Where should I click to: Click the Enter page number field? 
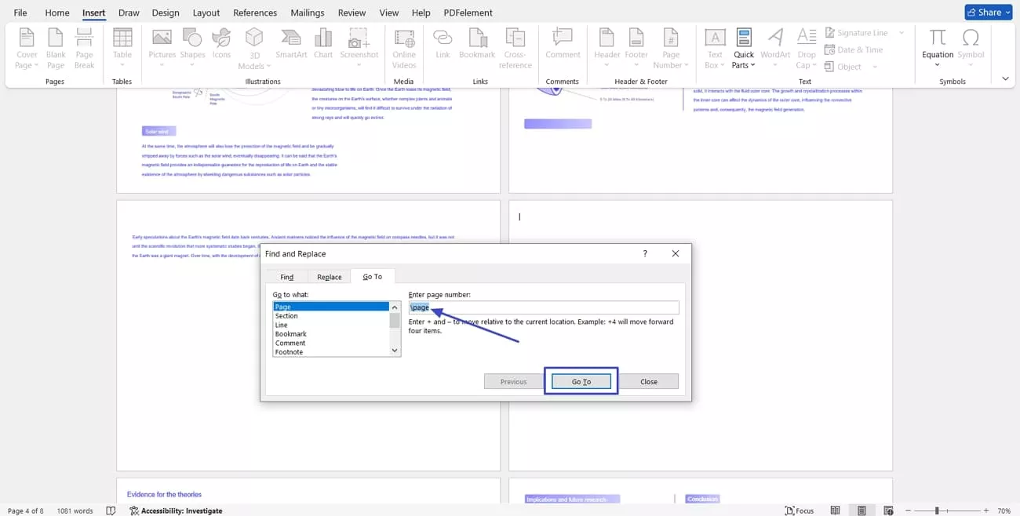544,307
